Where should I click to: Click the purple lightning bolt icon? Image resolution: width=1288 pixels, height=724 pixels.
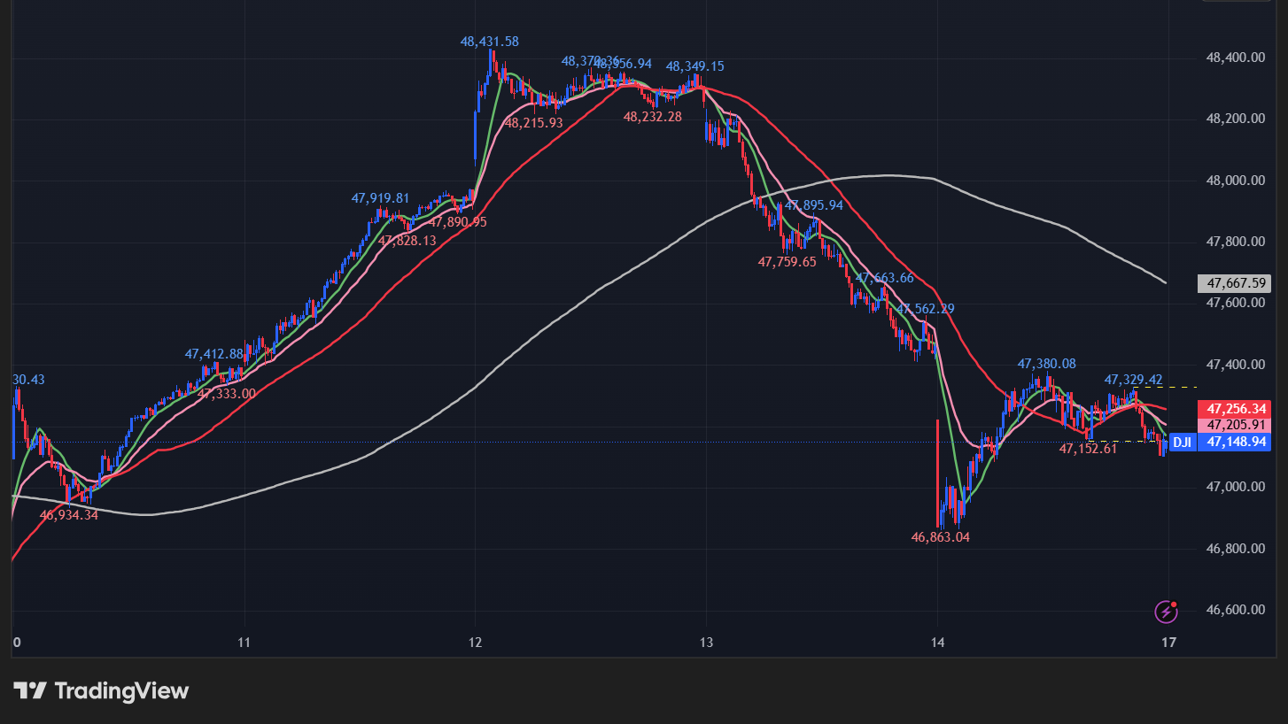tap(1168, 611)
